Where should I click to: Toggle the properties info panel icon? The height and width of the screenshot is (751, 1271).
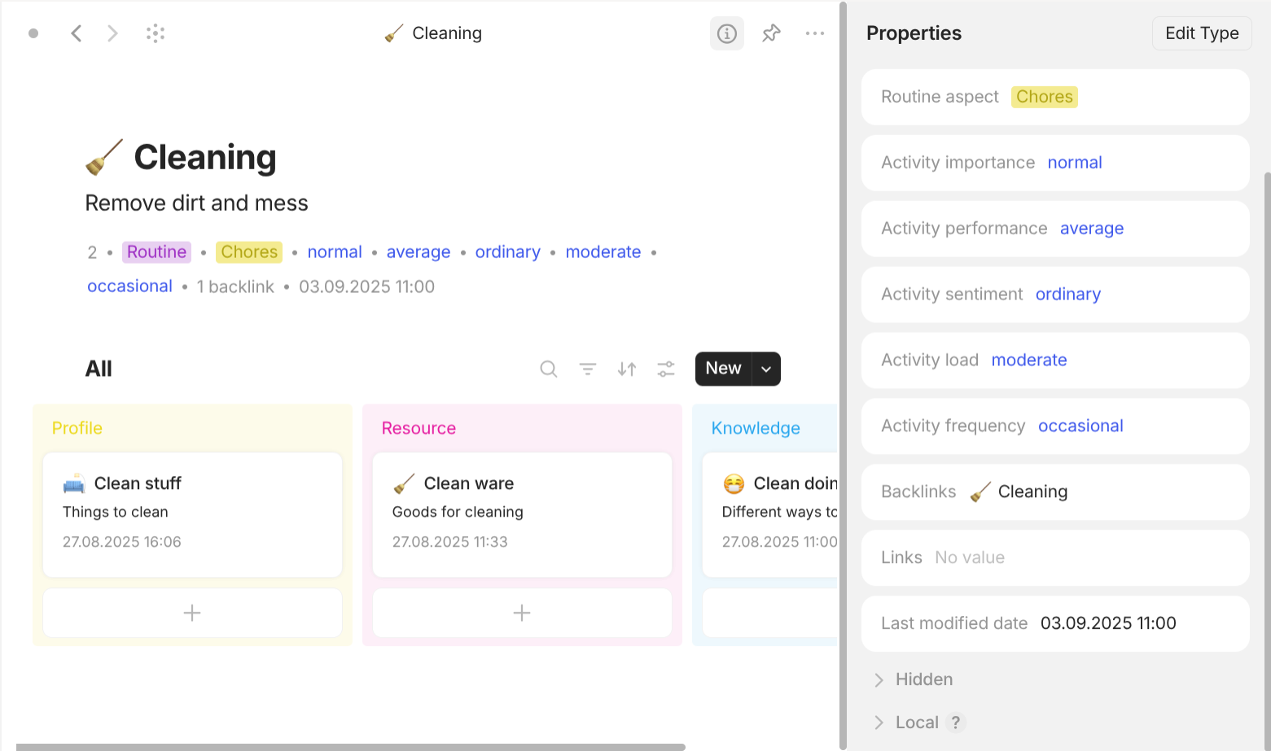coord(726,33)
